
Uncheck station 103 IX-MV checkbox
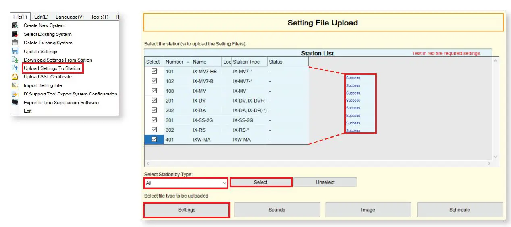coord(154,91)
